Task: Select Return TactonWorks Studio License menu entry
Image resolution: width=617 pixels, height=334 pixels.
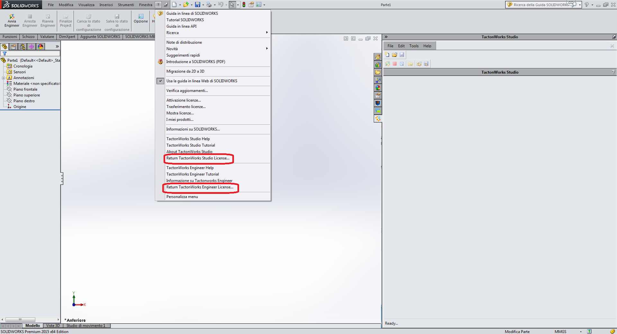Action: 198,158
